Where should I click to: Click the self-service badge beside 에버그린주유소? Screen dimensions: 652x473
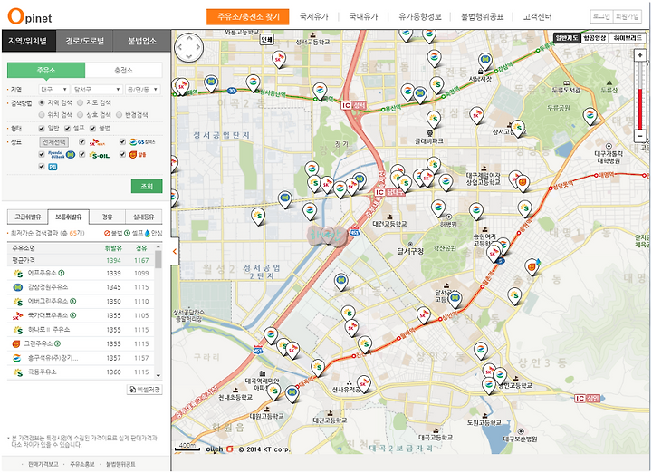click(73, 301)
